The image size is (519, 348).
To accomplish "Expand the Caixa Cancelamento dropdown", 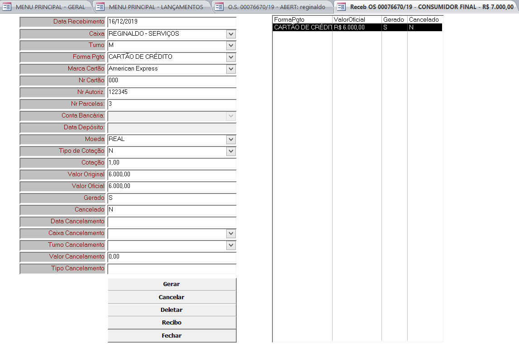I will [x=231, y=234].
